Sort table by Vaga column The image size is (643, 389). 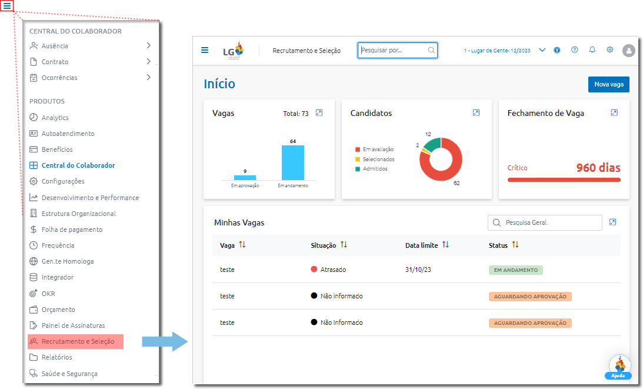(242, 245)
